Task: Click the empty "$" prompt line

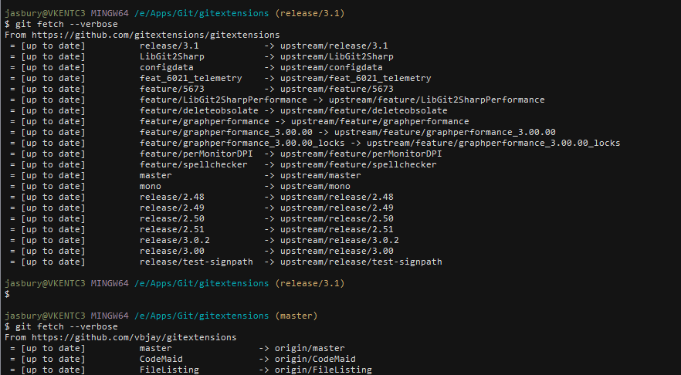Action: click(8, 294)
